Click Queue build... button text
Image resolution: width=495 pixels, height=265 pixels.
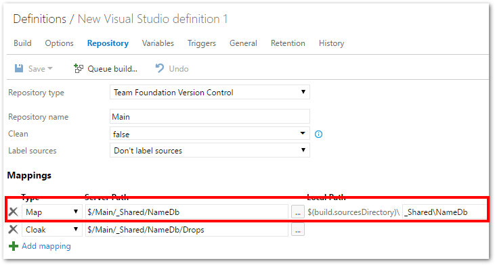(x=112, y=69)
